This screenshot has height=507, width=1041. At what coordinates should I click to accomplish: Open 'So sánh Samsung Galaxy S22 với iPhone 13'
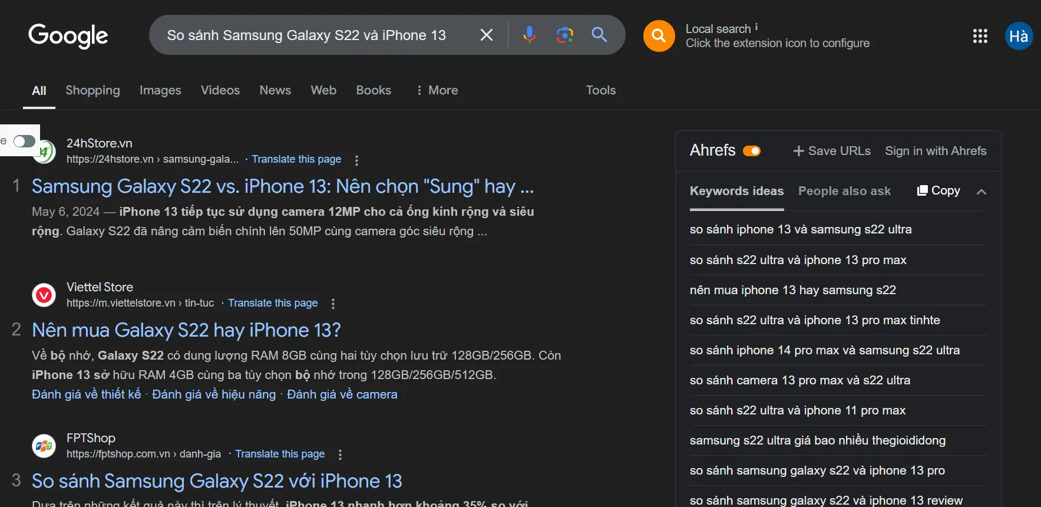217,481
